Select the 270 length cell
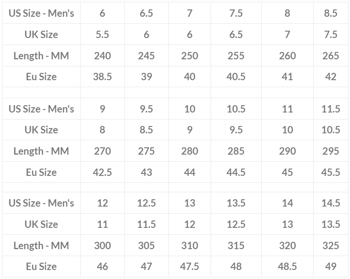350x279 pixels. click(102, 151)
